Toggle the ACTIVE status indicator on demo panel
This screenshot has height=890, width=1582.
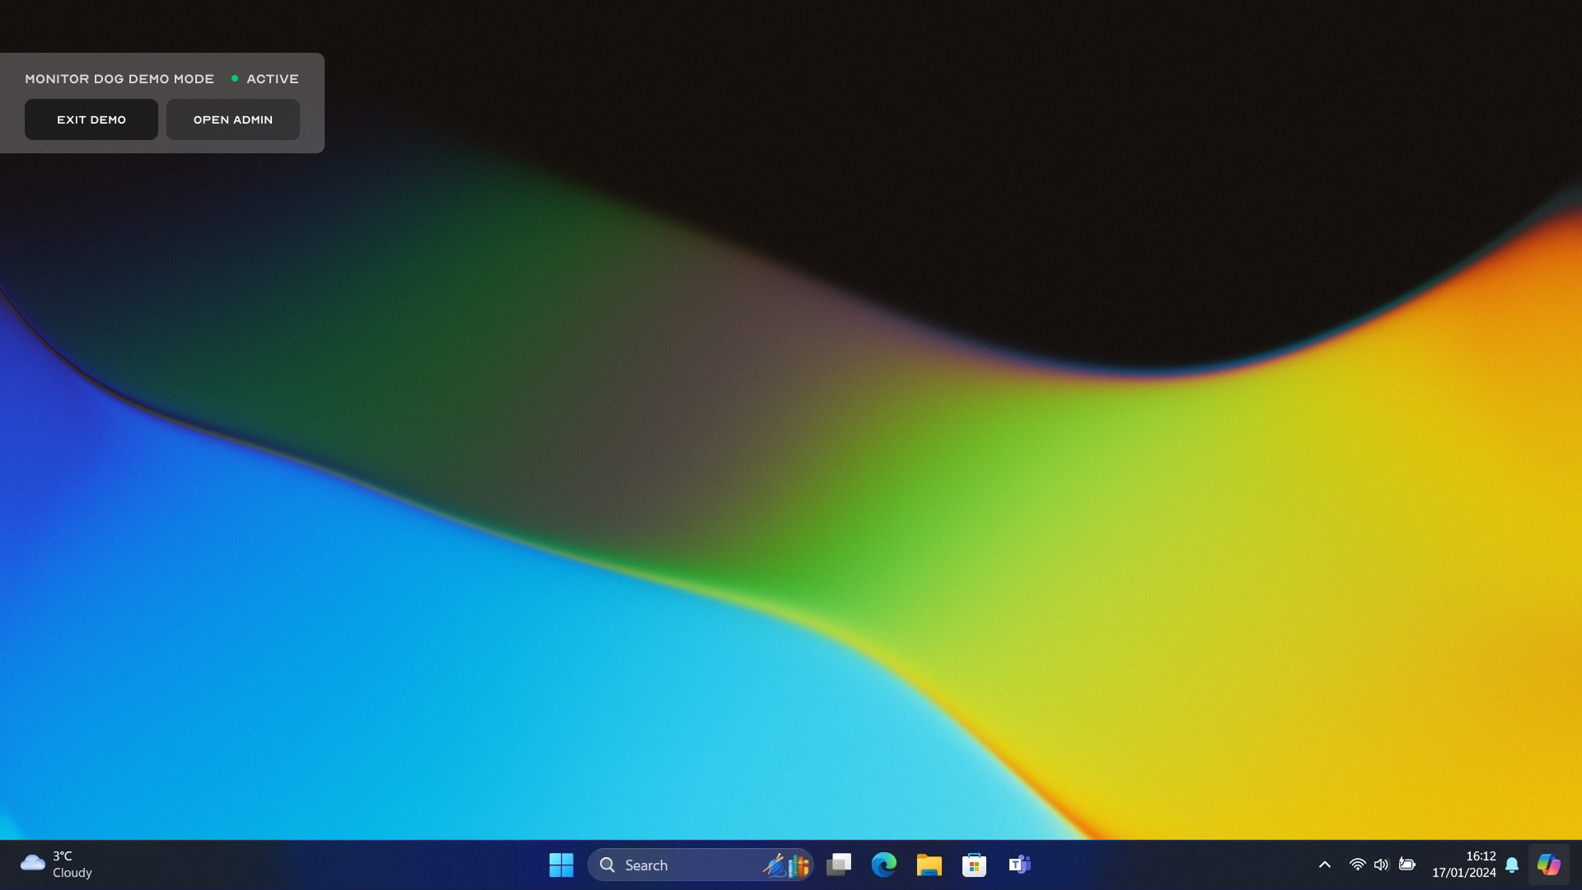(236, 78)
